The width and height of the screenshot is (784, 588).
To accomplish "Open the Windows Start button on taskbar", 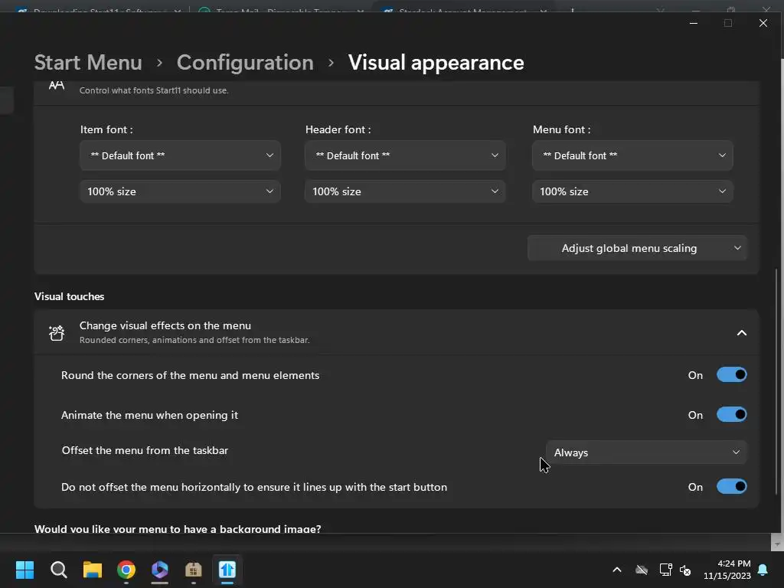I will (x=24, y=570).
